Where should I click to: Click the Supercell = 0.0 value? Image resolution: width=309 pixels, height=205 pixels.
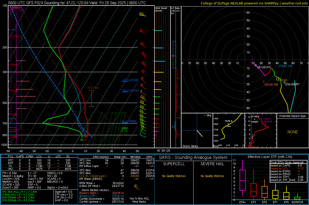[63, 192]
